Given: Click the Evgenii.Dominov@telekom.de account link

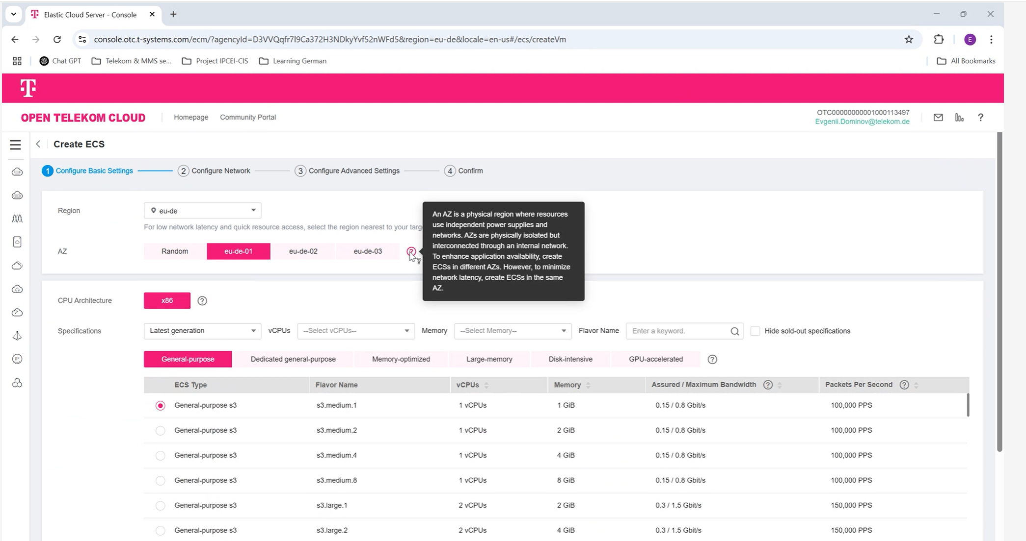Looking at the screenshot, I should click(x=862, y=122).
